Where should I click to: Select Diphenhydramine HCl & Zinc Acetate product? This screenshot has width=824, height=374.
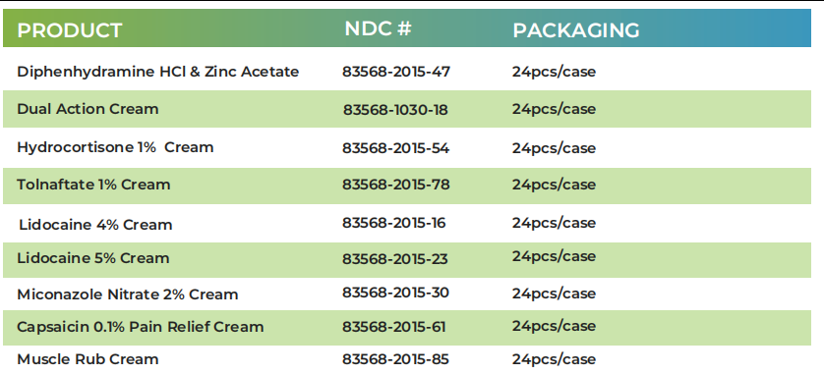[157, 72]
